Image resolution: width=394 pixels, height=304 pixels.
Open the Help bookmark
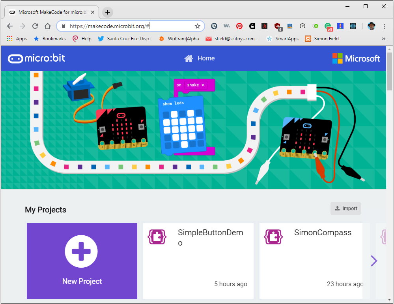point(82,38)
